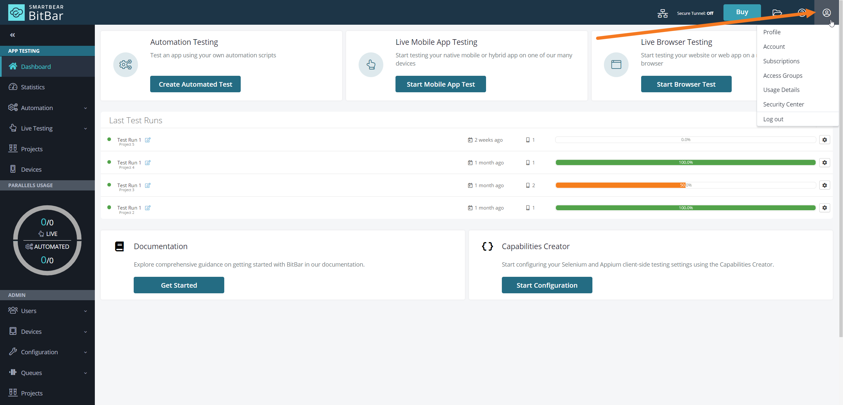Image resolution: width=843 pixels, height=405 pixels.
Task: Select Security Center from user menu
Action: point(783,104)
